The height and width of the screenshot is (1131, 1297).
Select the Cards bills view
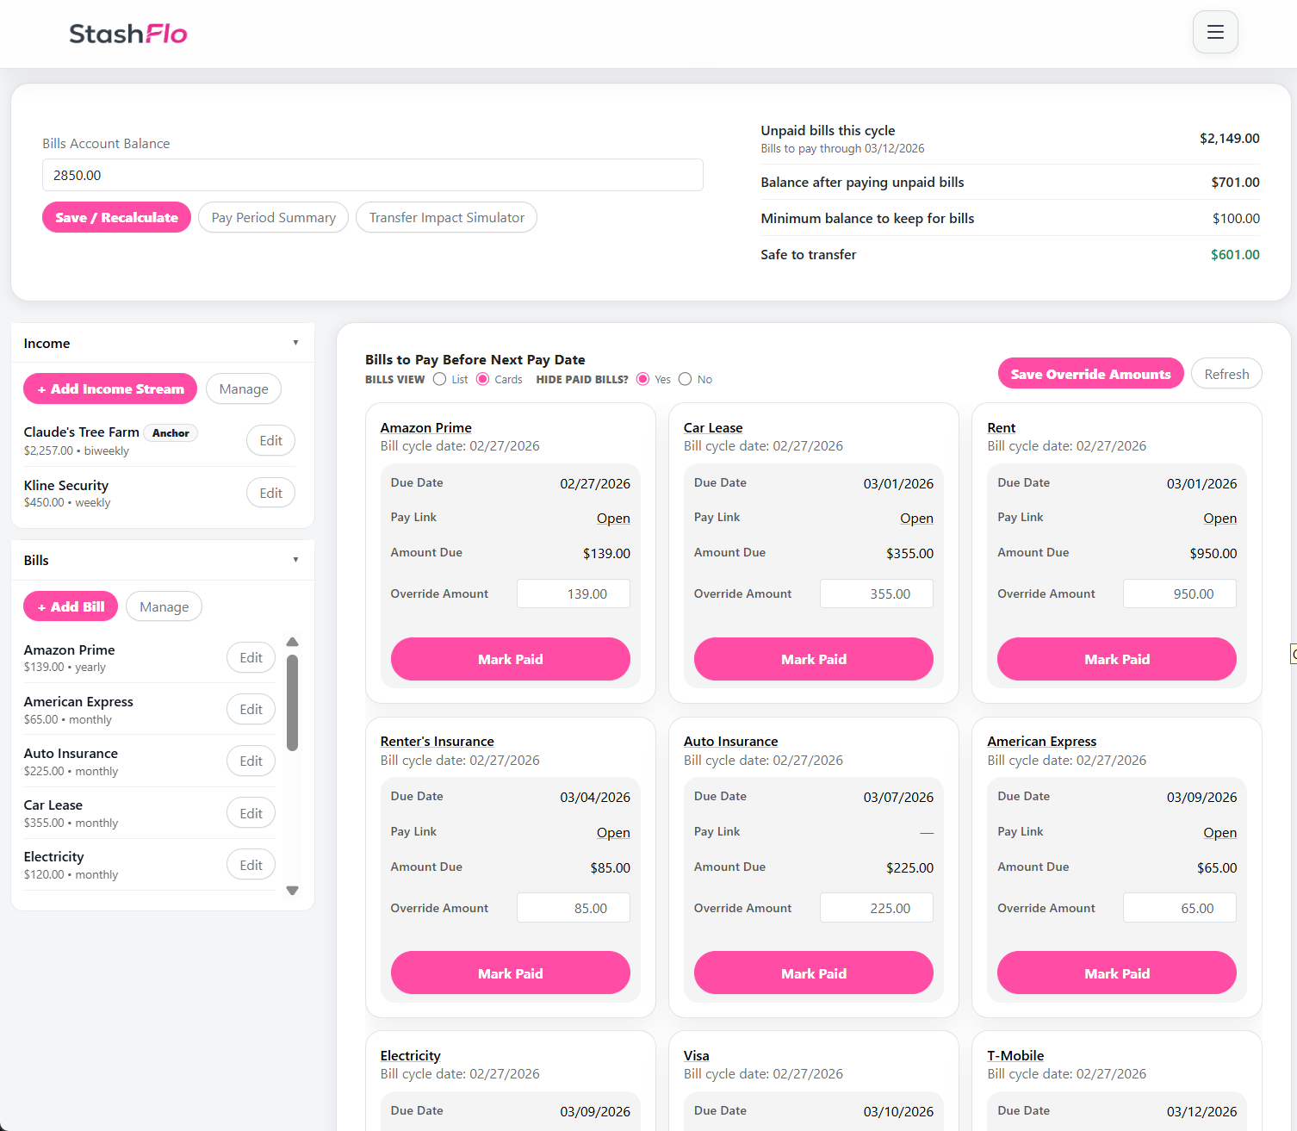481,379
